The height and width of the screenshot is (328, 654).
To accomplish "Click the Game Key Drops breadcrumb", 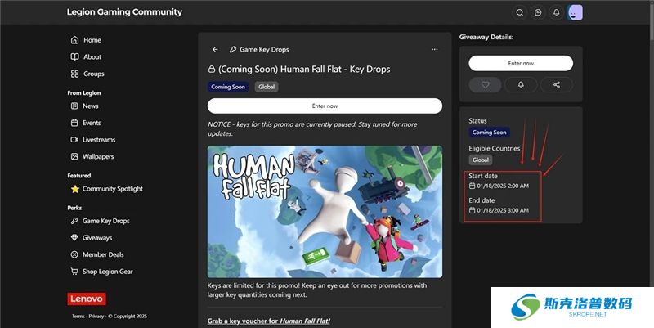I will pyautogui.click(x=264, y=49).
